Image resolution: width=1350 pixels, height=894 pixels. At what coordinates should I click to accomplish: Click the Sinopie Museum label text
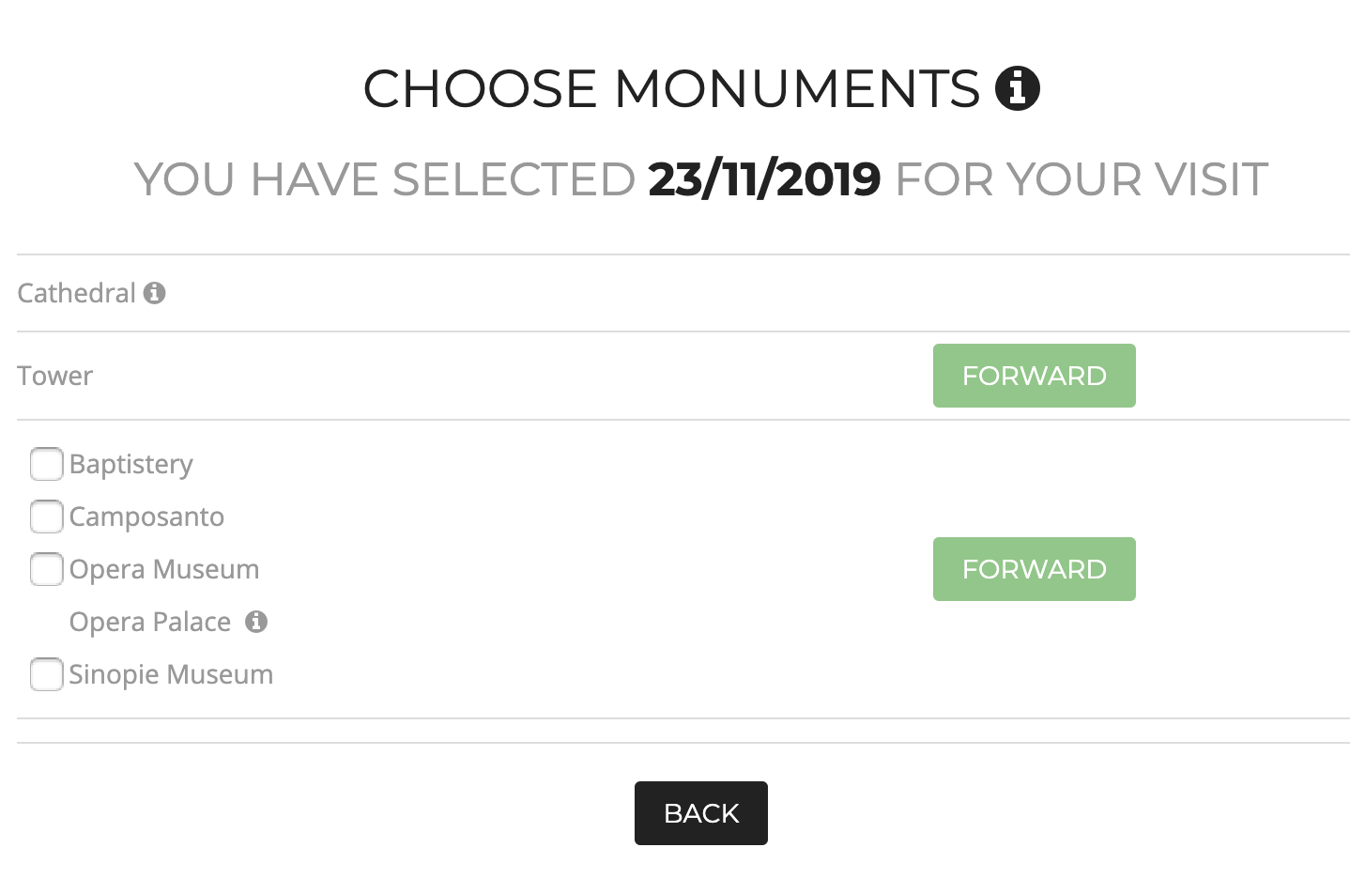pos(171,675)
